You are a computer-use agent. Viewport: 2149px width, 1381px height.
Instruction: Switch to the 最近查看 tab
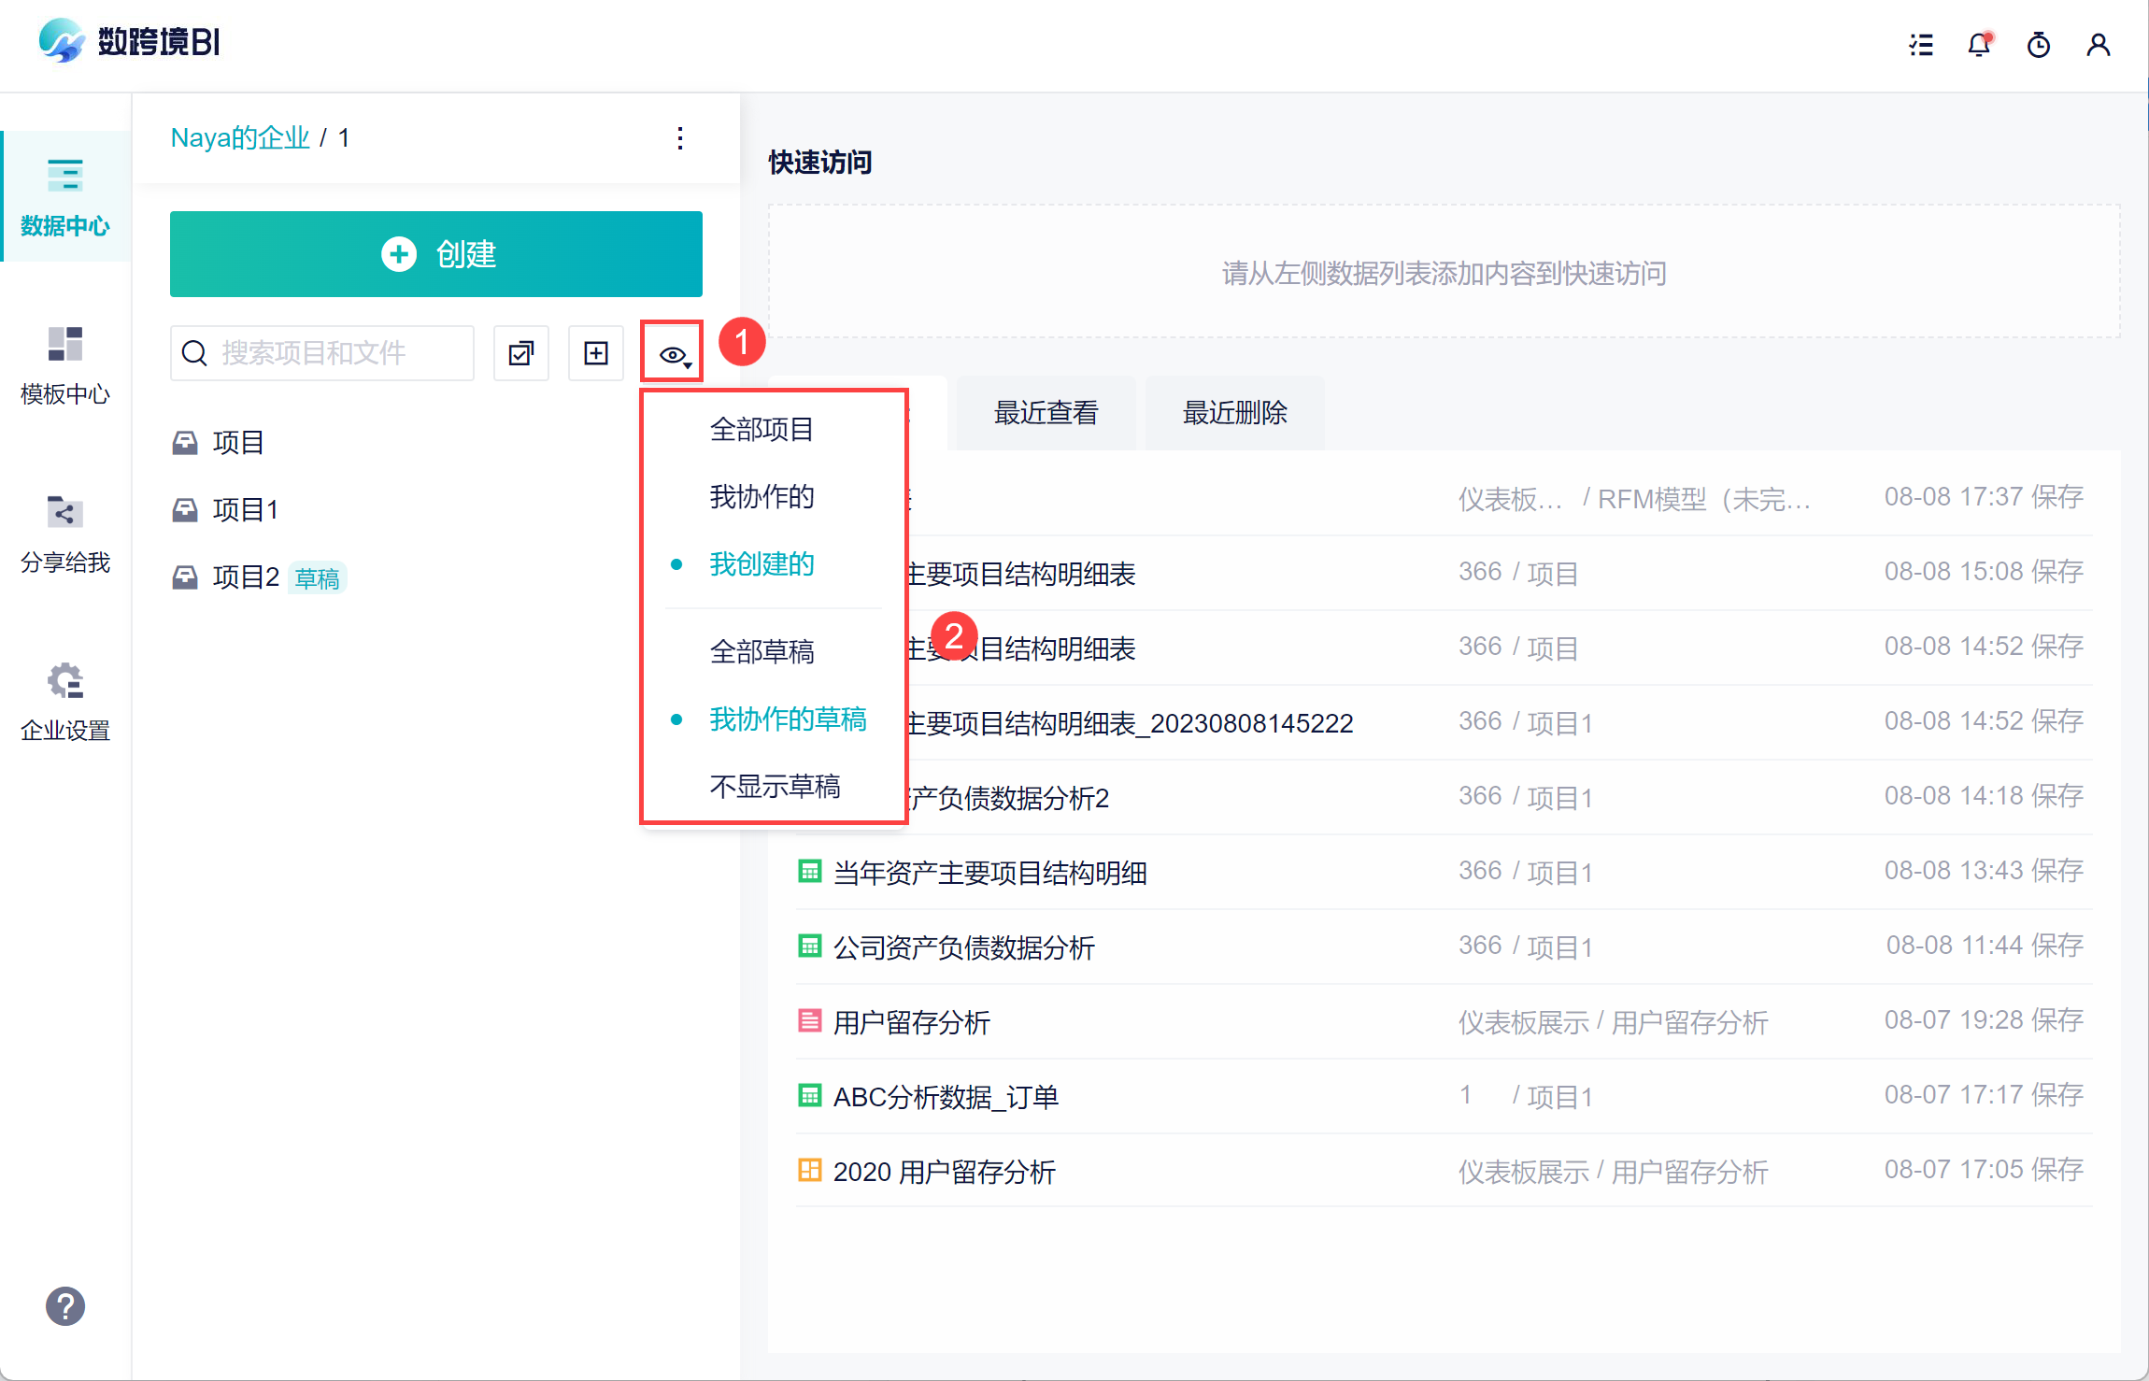point(1046,412)
